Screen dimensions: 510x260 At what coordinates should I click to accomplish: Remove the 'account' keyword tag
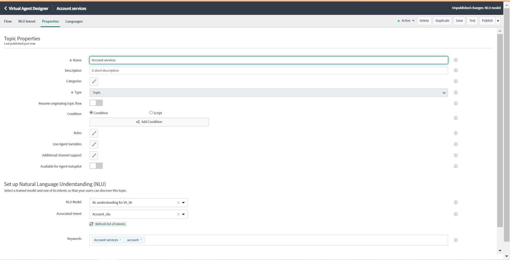point(141,240)
